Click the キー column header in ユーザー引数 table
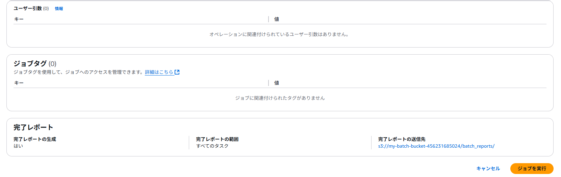The width and height of the screenshot is (561, 177). (19, 19)
